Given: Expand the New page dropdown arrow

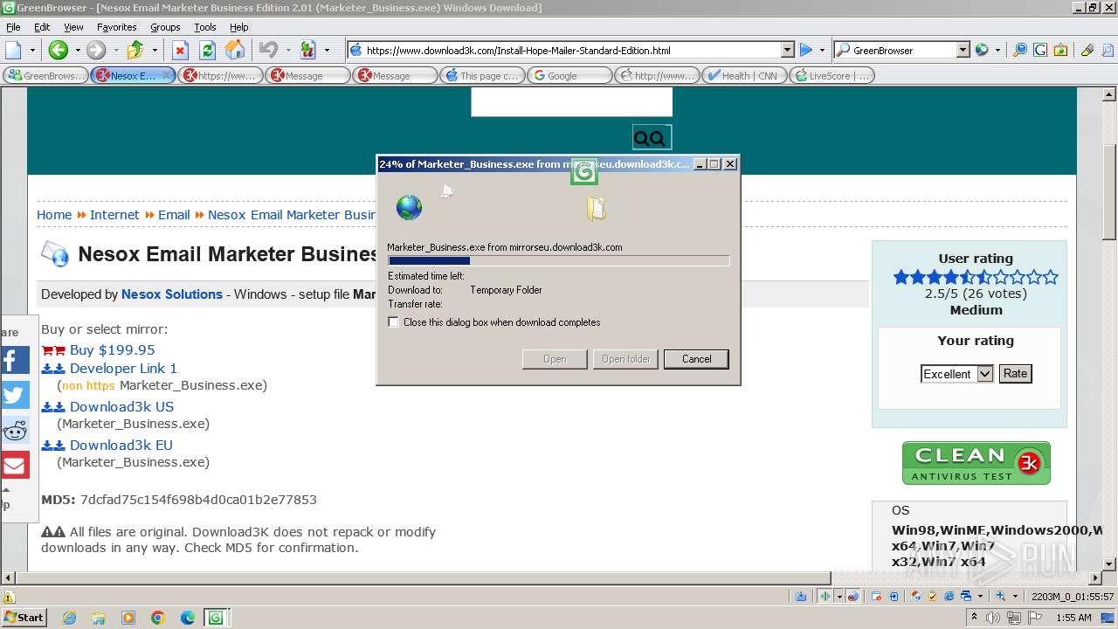Looking at the screenshot, I should coord(32,50).
